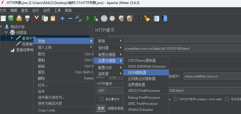
Task: Select the 测试计划 flask icon in tree
Action: (x=7, y=27)
